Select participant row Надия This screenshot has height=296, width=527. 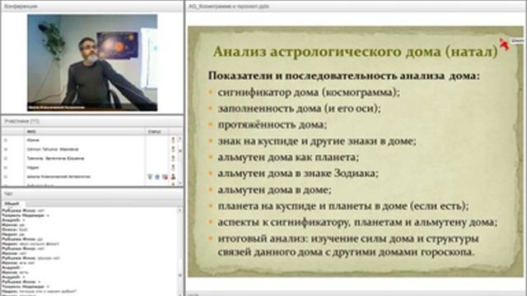(90, 167)
